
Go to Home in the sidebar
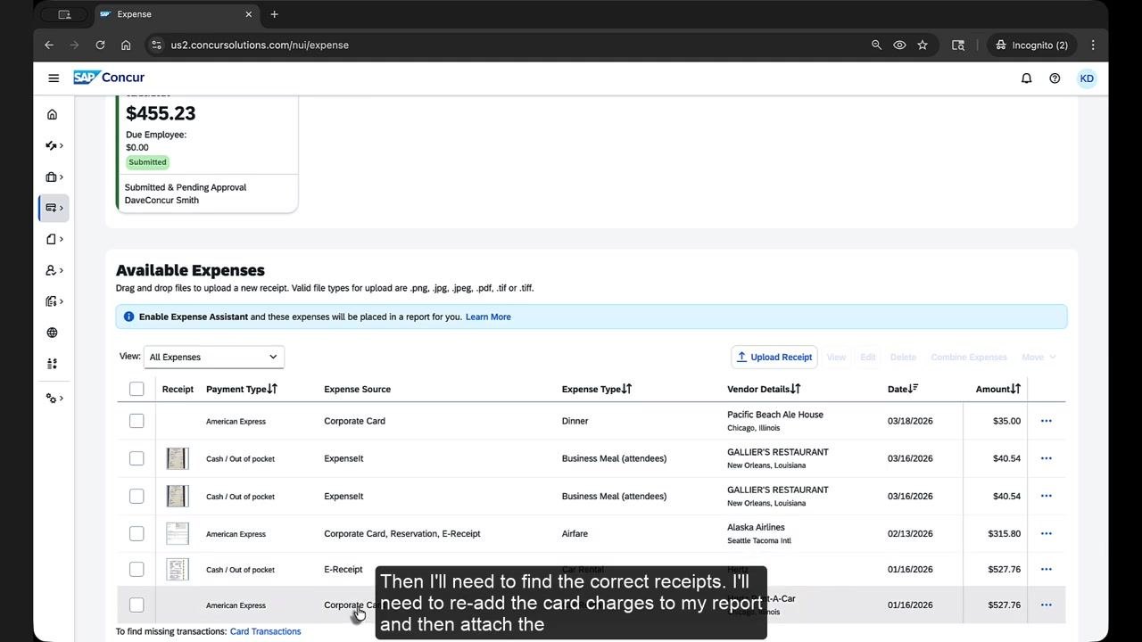(52, 114)
